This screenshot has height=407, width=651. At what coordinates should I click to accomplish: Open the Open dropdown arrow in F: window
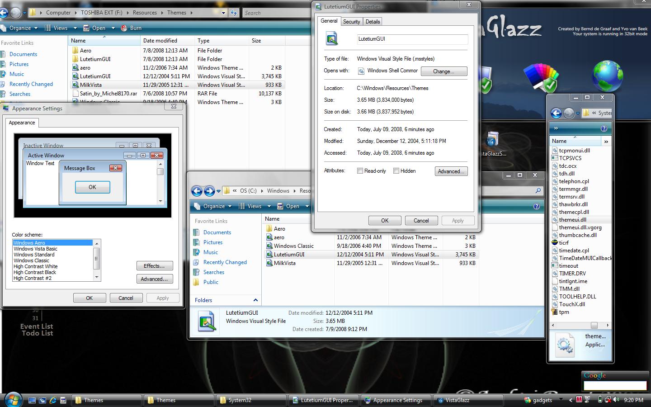pos(112,28)
